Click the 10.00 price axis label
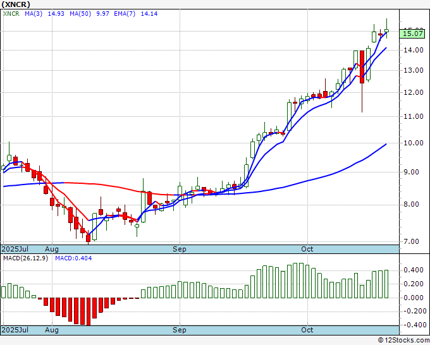430x345 pixels. pyautogui.click(x=414, y=143)
